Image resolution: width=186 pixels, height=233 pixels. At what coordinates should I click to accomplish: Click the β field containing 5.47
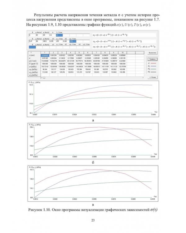[x=32, y=41]
